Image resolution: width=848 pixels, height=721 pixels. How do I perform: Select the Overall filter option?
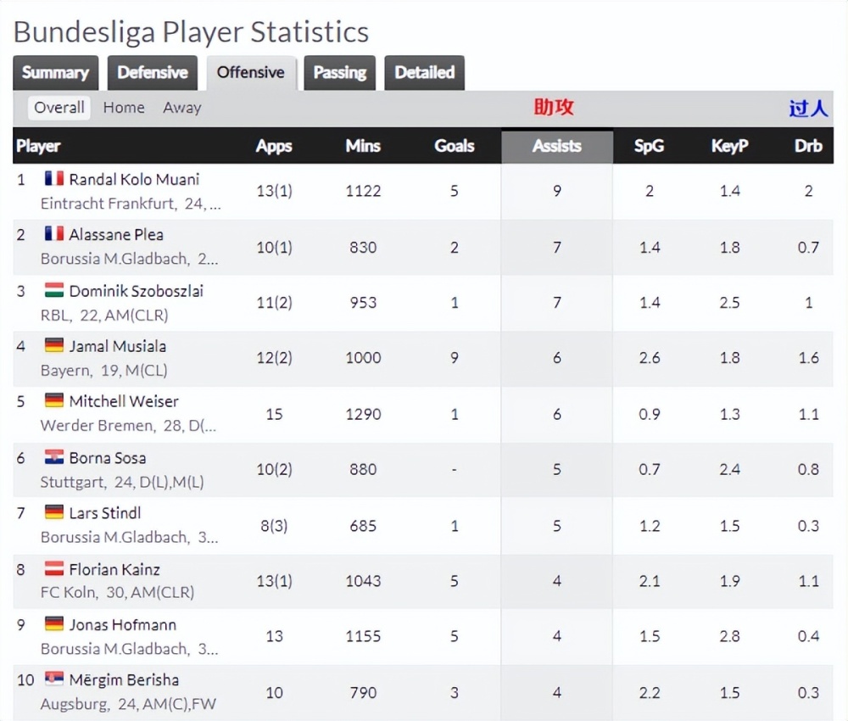(x=59, y=108)
